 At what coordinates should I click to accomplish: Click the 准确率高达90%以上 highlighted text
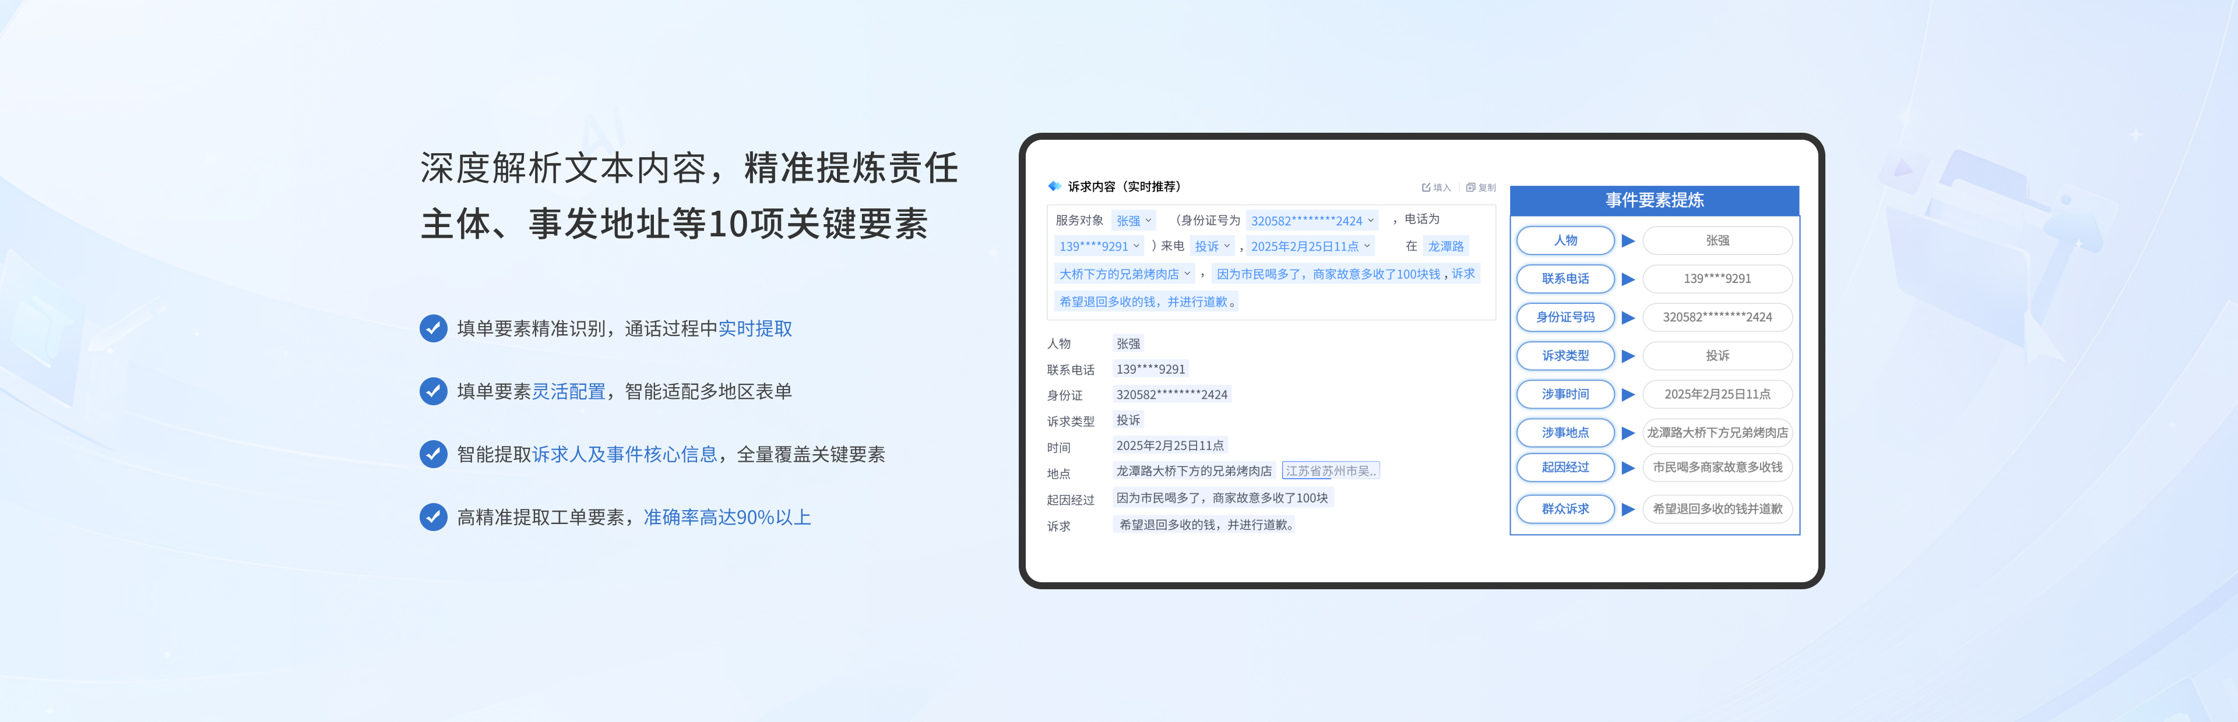[727, 518]
